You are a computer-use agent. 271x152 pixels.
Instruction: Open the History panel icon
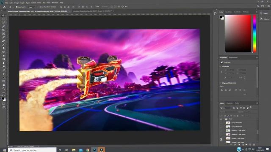coord(215,13)
